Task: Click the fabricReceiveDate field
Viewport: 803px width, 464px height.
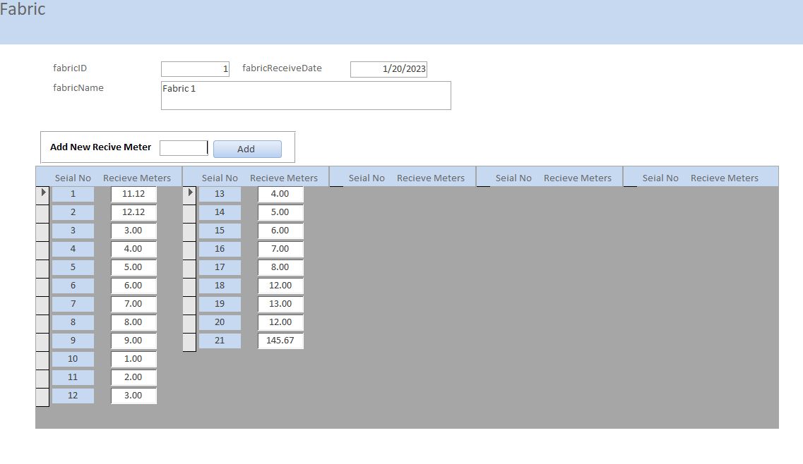Action: [x=388, y=69]
